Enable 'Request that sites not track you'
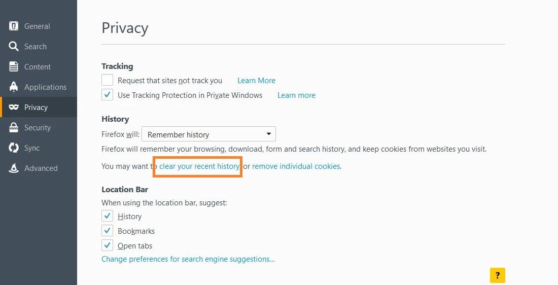The height and width of the screenshot is (285, 558). point(107,80)
